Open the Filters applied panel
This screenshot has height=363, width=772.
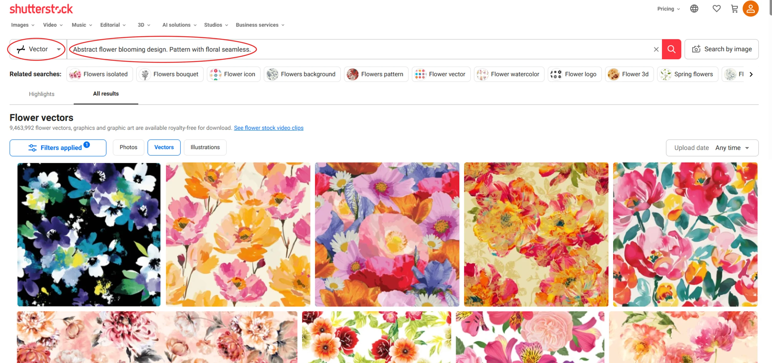(58, 148)
